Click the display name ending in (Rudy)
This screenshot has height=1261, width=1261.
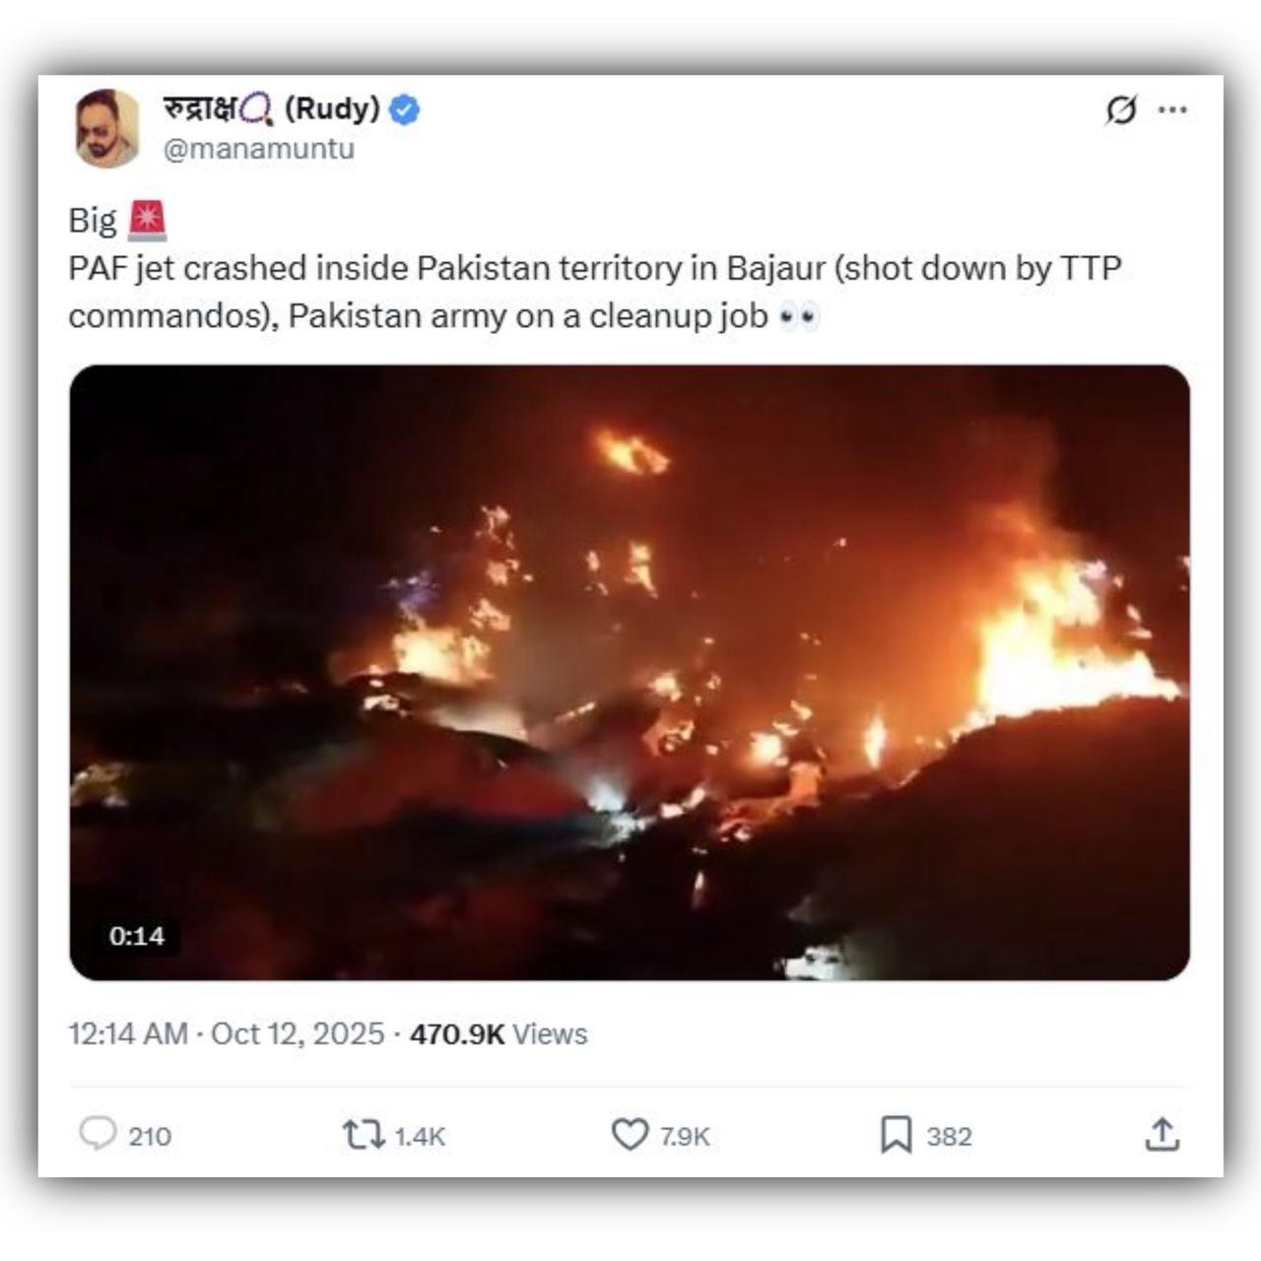point(271,108)
